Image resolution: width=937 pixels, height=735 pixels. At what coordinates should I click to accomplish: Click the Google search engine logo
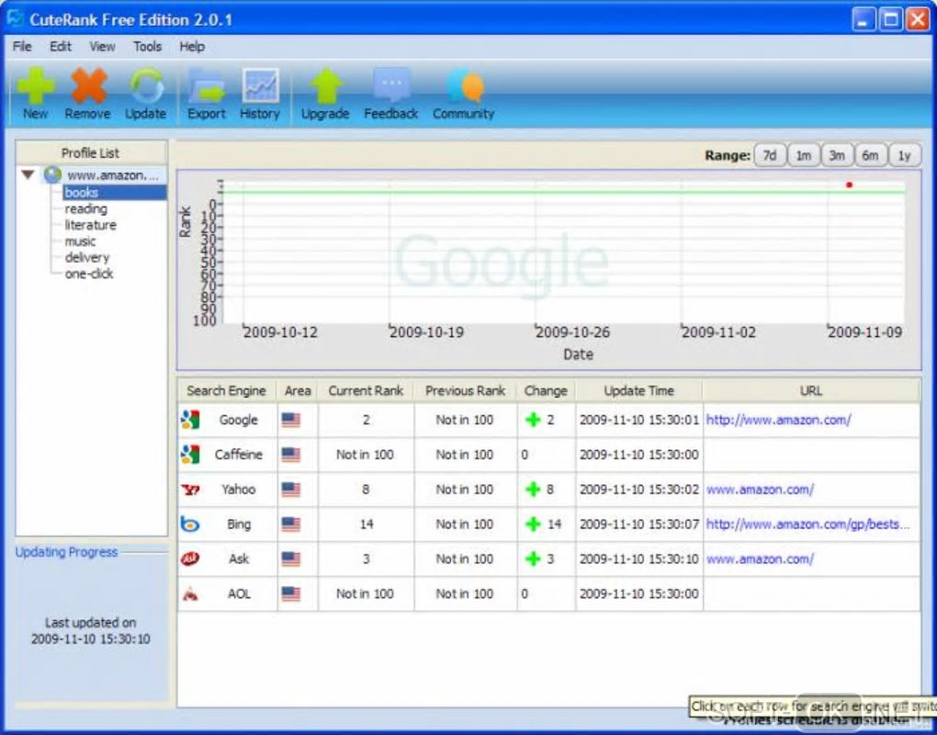(190, 420)
